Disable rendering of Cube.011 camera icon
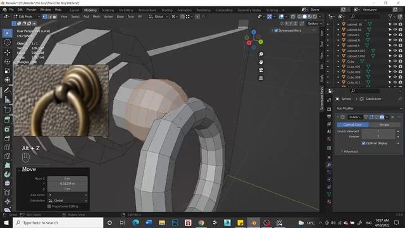 [x=400, y=82]
